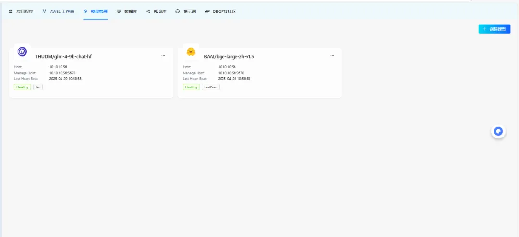Open the floating assistant chat icon
Image resolution: width=519 pixels, height=237 pixels.
[498, 131]
